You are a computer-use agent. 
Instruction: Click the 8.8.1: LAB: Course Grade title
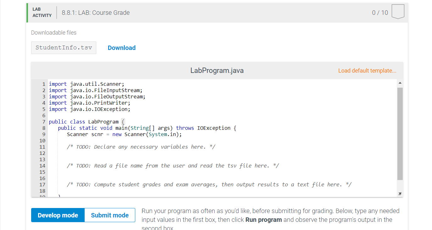(x=95, y=13)
